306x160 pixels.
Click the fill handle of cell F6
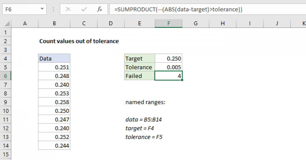(182, 80)
